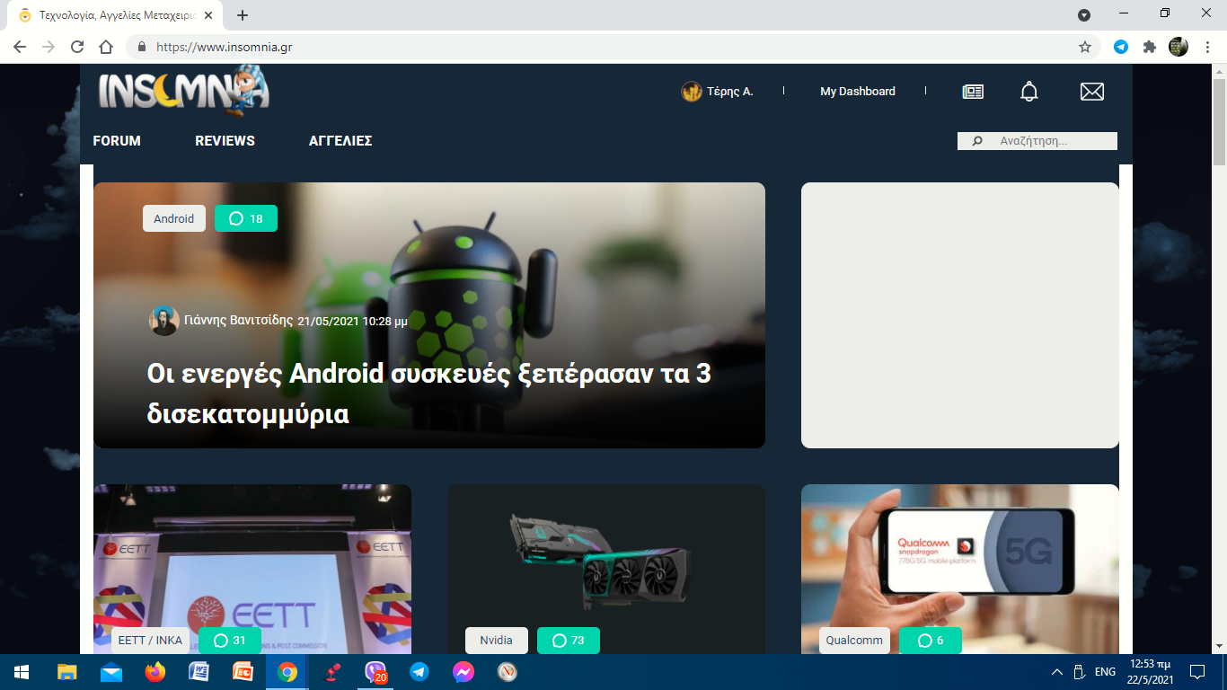Go to Chrome home page

[106, 47]
